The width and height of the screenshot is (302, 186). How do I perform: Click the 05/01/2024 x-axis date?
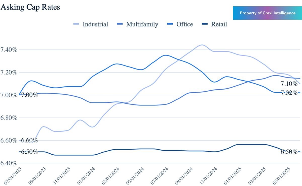[136, 175]
